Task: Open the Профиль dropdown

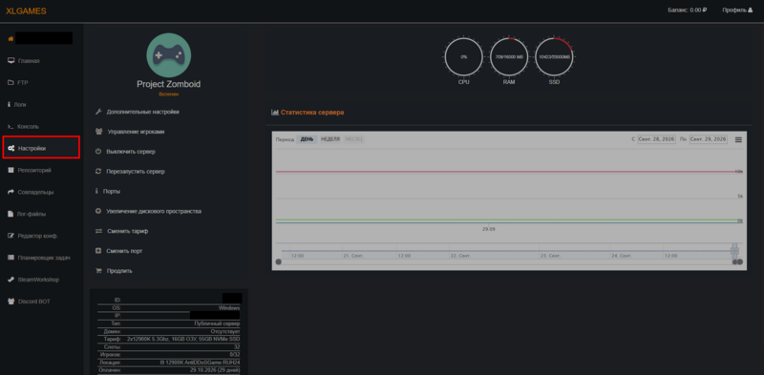Action: tap(737, 10)
